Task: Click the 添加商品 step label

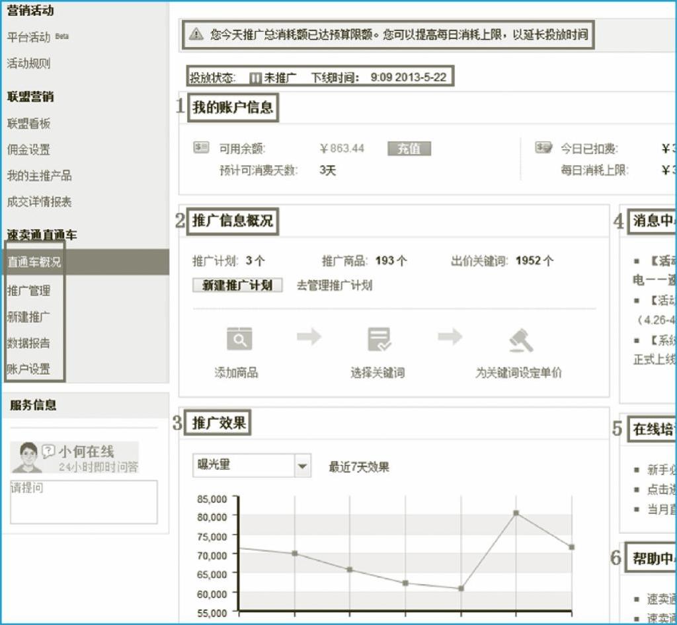Action: coord(236,373)
